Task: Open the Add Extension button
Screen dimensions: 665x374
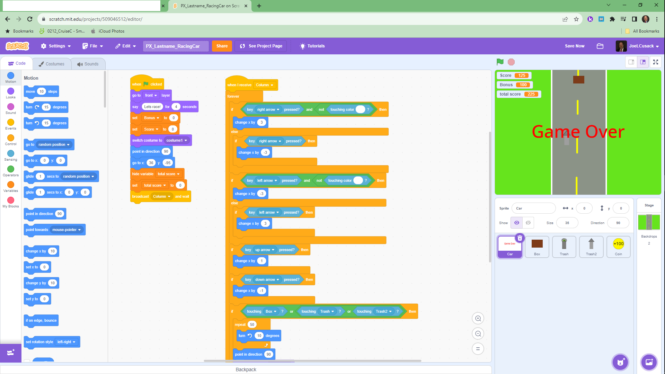Action: [x=10, y=353]
